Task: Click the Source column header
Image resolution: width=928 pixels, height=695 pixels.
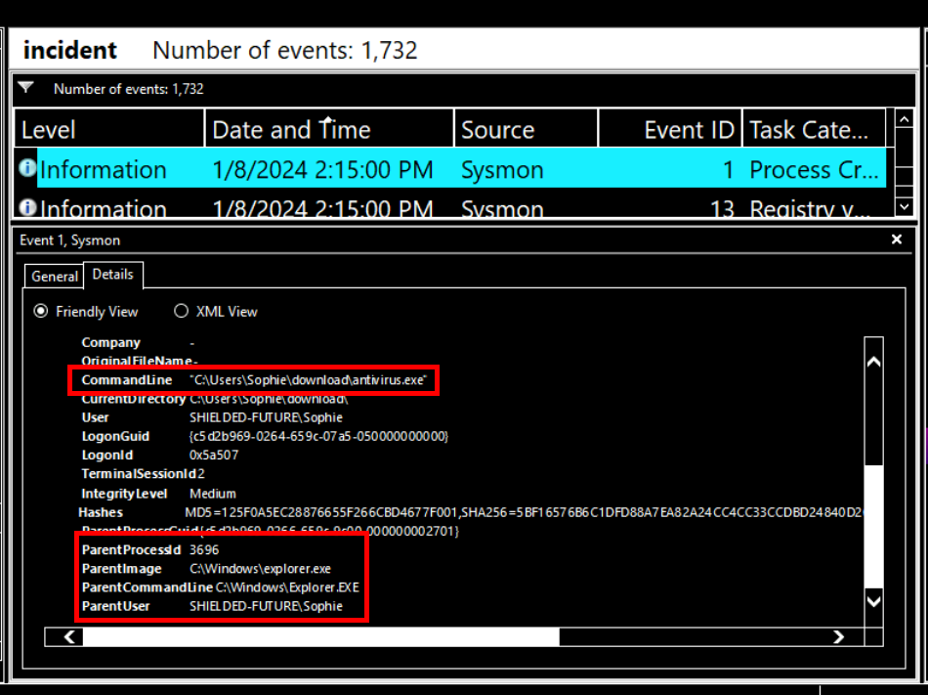Action: (x=525, y=130)
